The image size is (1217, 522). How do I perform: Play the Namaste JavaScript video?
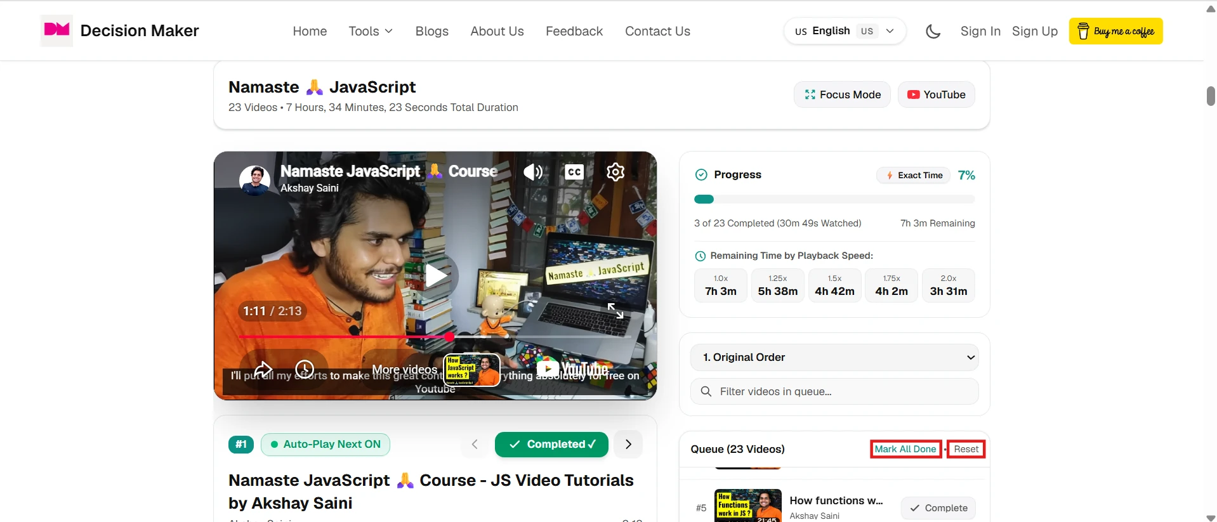click(x=435, y=276)
